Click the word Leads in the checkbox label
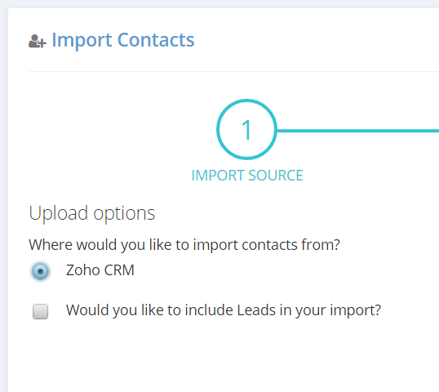The image size is (439, 392). (x=256, y=310)
